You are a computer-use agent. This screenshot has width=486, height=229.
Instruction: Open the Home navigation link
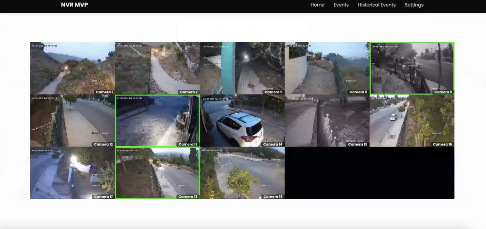point(317,5)
